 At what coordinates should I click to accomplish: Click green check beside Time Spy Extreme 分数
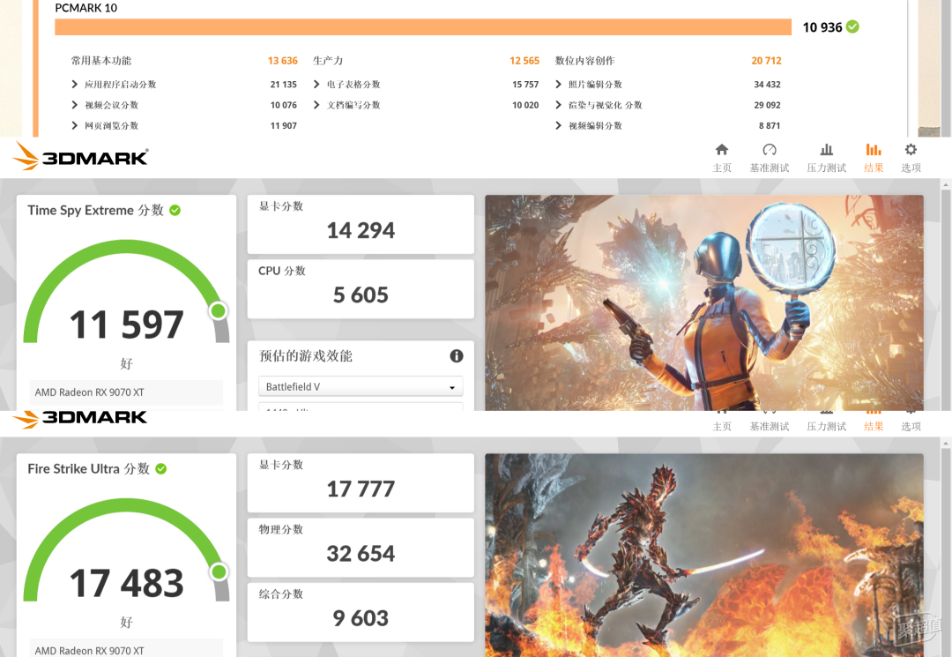click(x=175, y=210)
